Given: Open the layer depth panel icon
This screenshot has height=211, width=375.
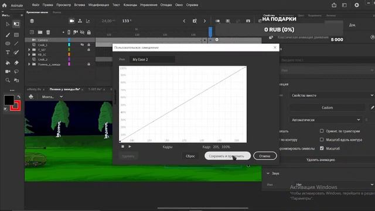Looking at the screenshot, I should (88, 21).
